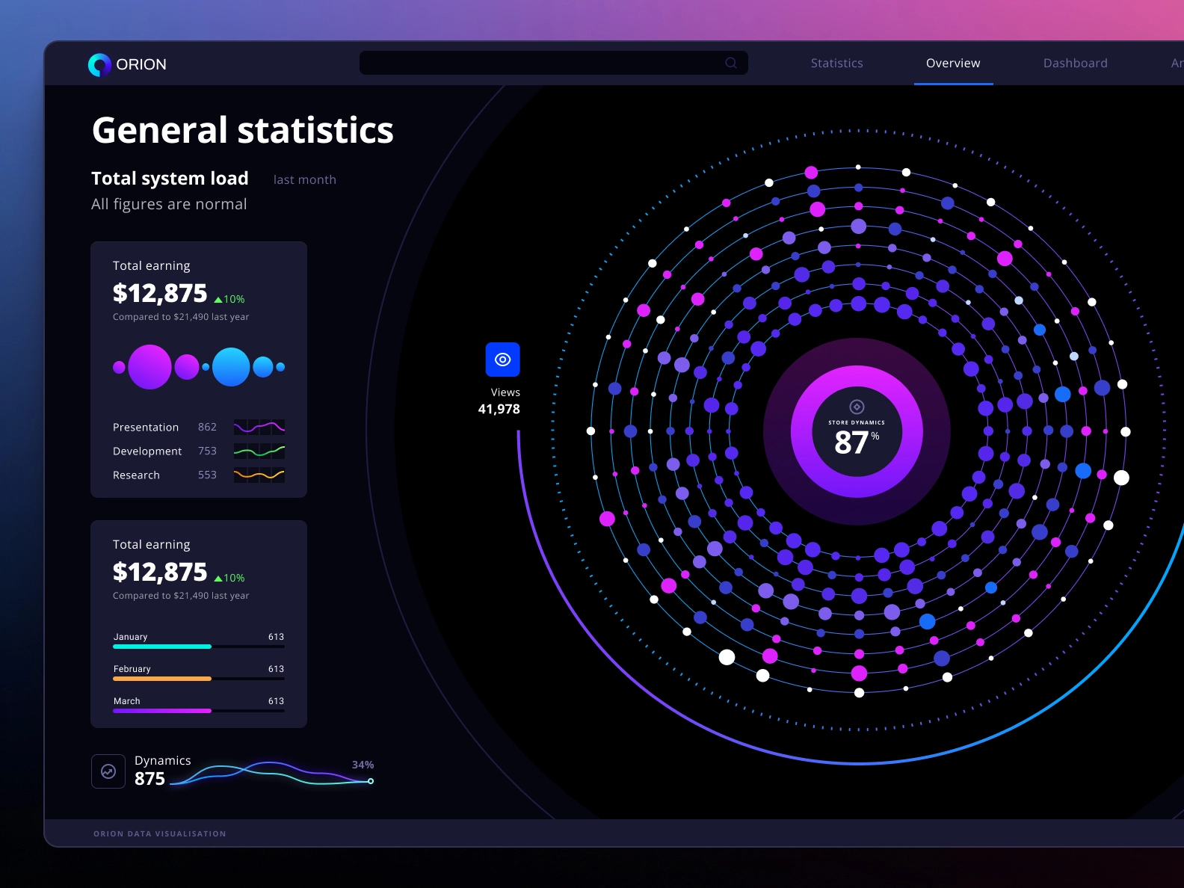Click the Dynamics line endpoint at 34%
The image size is (1184, 888).
pyautogui.click(x=371, y=781)
